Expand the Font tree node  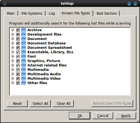pyautogui.click(x=12, y=56)
